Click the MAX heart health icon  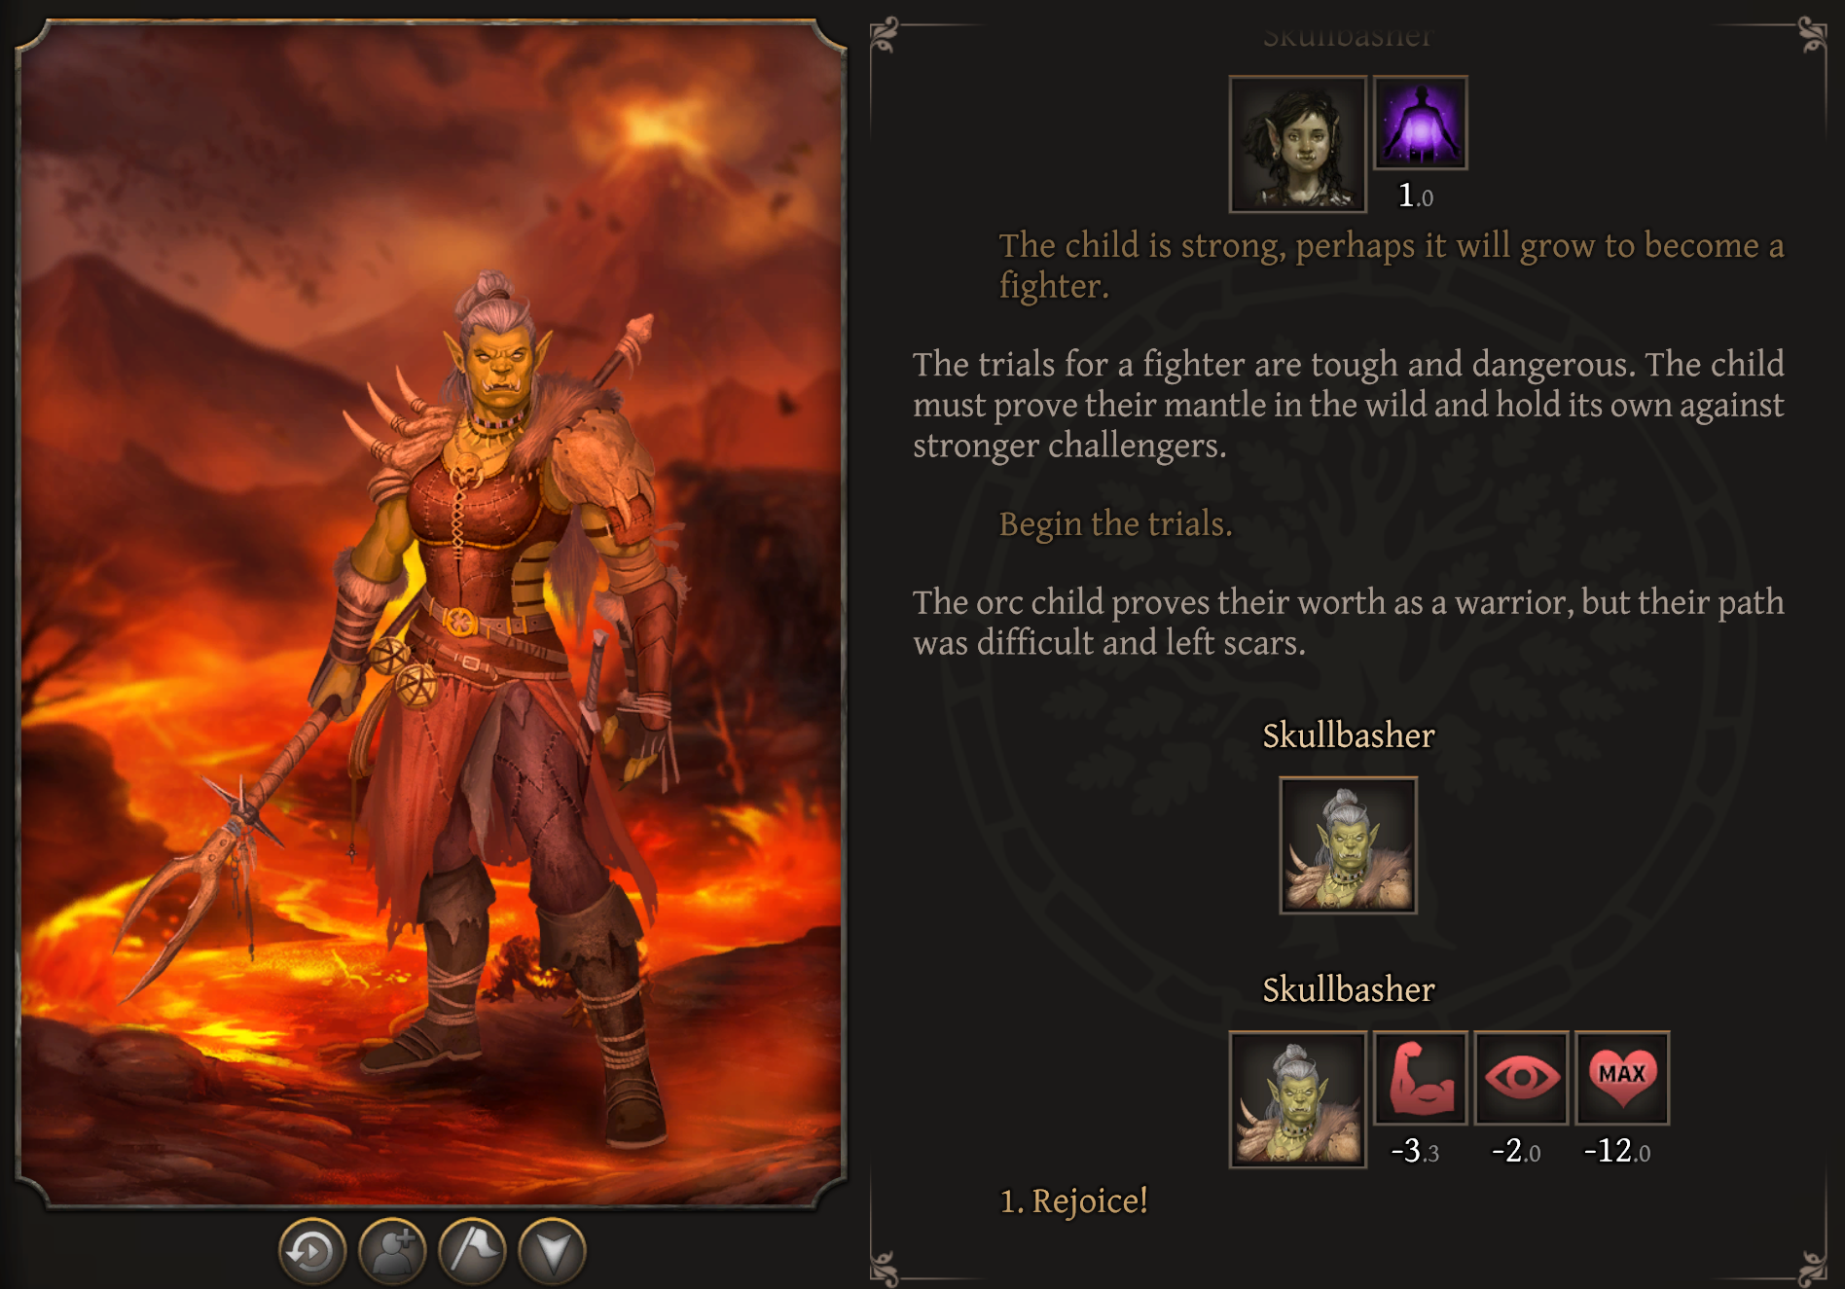click(x=1622, y=1078)
